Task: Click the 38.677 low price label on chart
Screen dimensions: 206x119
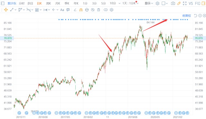Action: click(x=34, y=111)
